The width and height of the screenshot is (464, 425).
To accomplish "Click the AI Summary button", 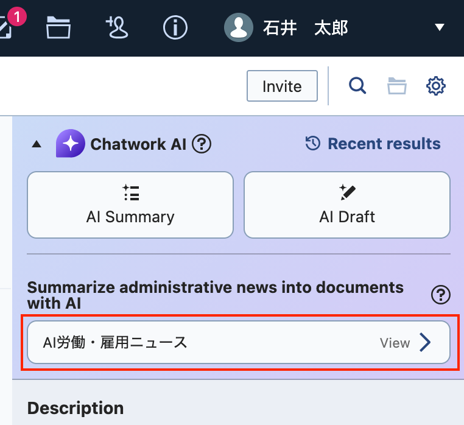I will tap(130, 205).
